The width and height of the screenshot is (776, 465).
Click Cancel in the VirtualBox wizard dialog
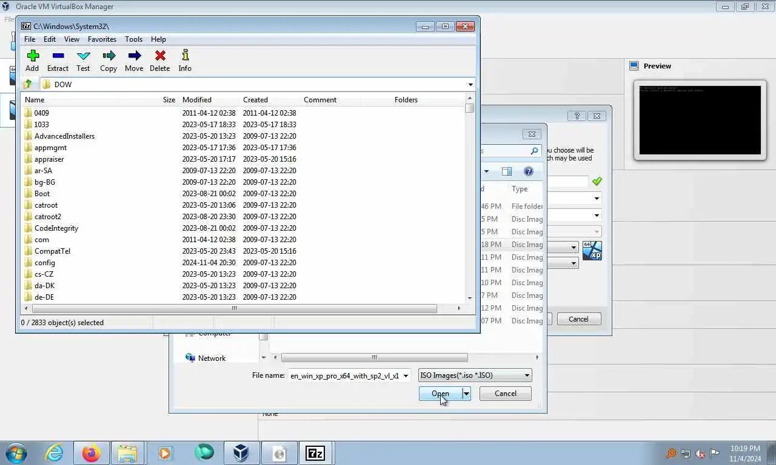[x=578, y=319]
